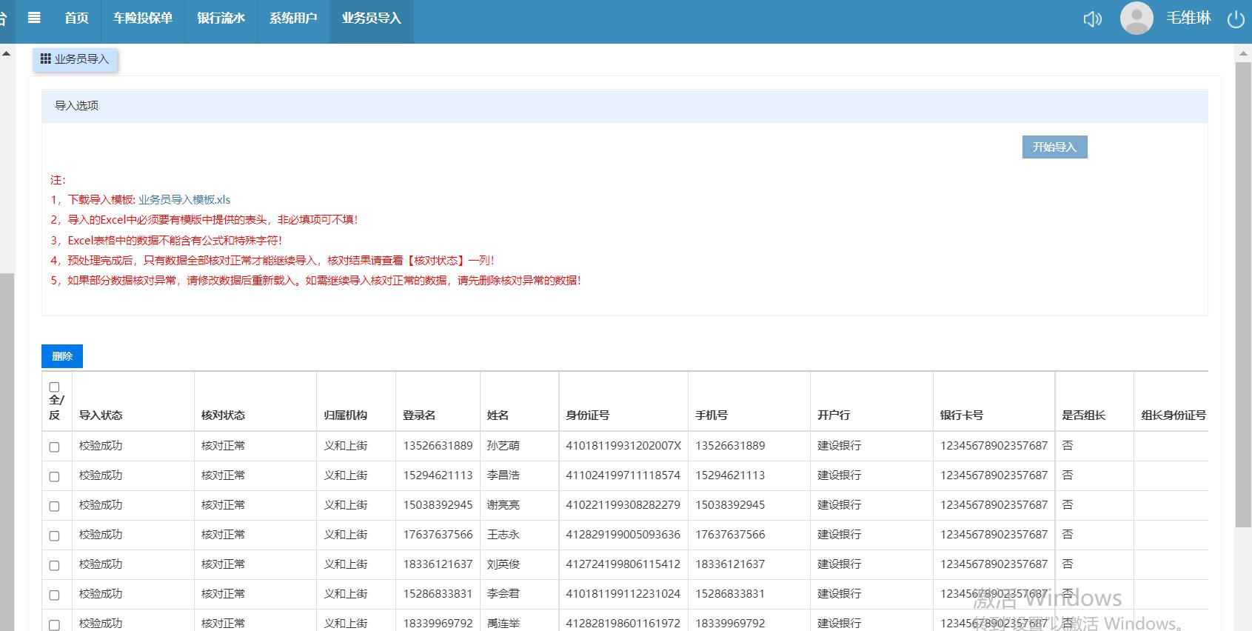The image size is (1252, 631).
Task: Go to 银行流水 menu item
Action: [x=221, y=19]
